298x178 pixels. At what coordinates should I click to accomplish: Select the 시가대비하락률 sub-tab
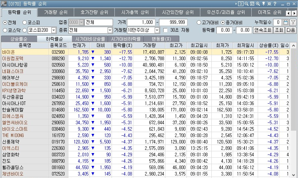point(125,39)
